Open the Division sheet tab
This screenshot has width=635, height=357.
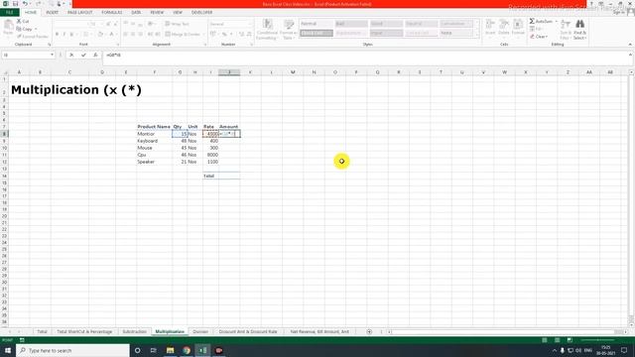[x=200, y=332]
